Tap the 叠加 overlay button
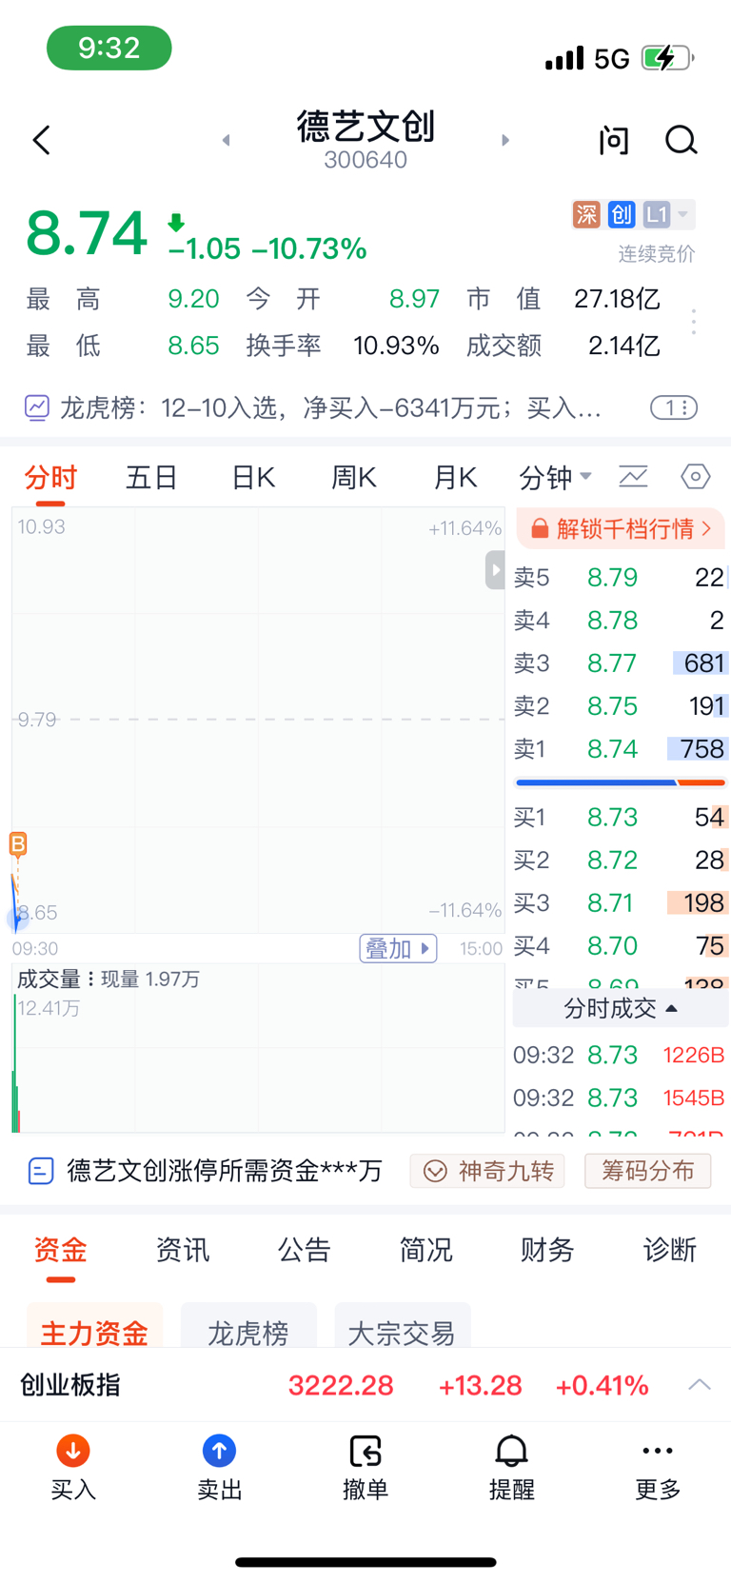The image size is (731, 1583). click(398, 948)
